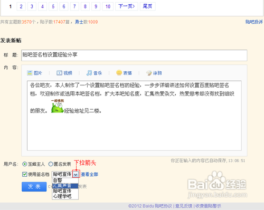Go to page 6
Screen dimensions: 264x210
tap(64, 6)
